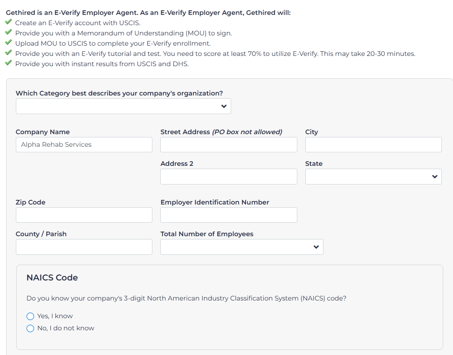Select the "Yes, I know" radio button
Image resolution: width=453 pixels, height=355 pixels.
pos(30,316)
